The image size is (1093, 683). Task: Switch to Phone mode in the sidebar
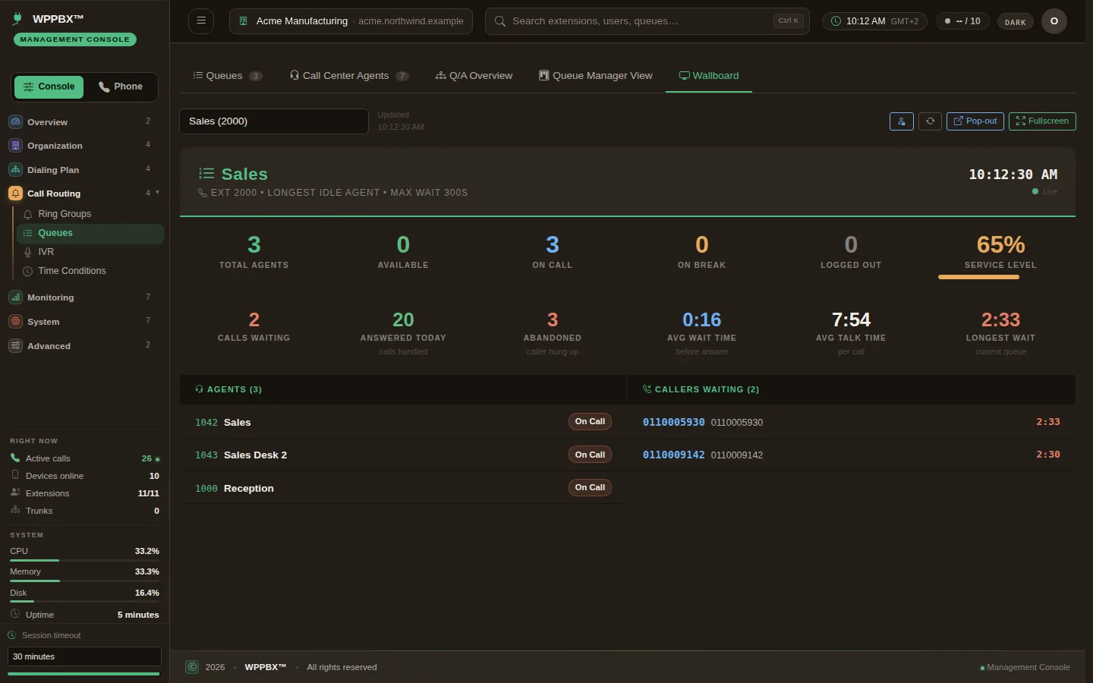(x=121, y=87)
